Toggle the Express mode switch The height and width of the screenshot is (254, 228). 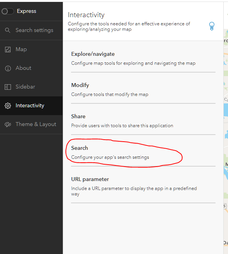[8, 11]
